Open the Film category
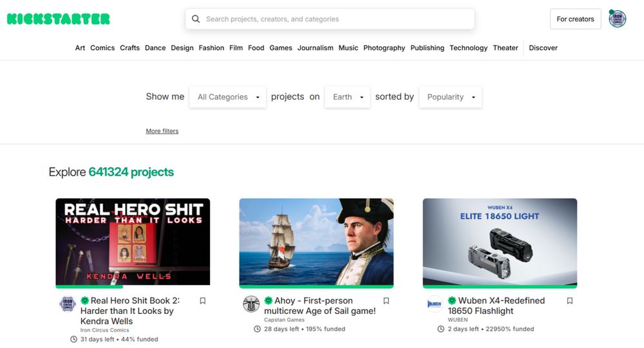 coord(236,48)
